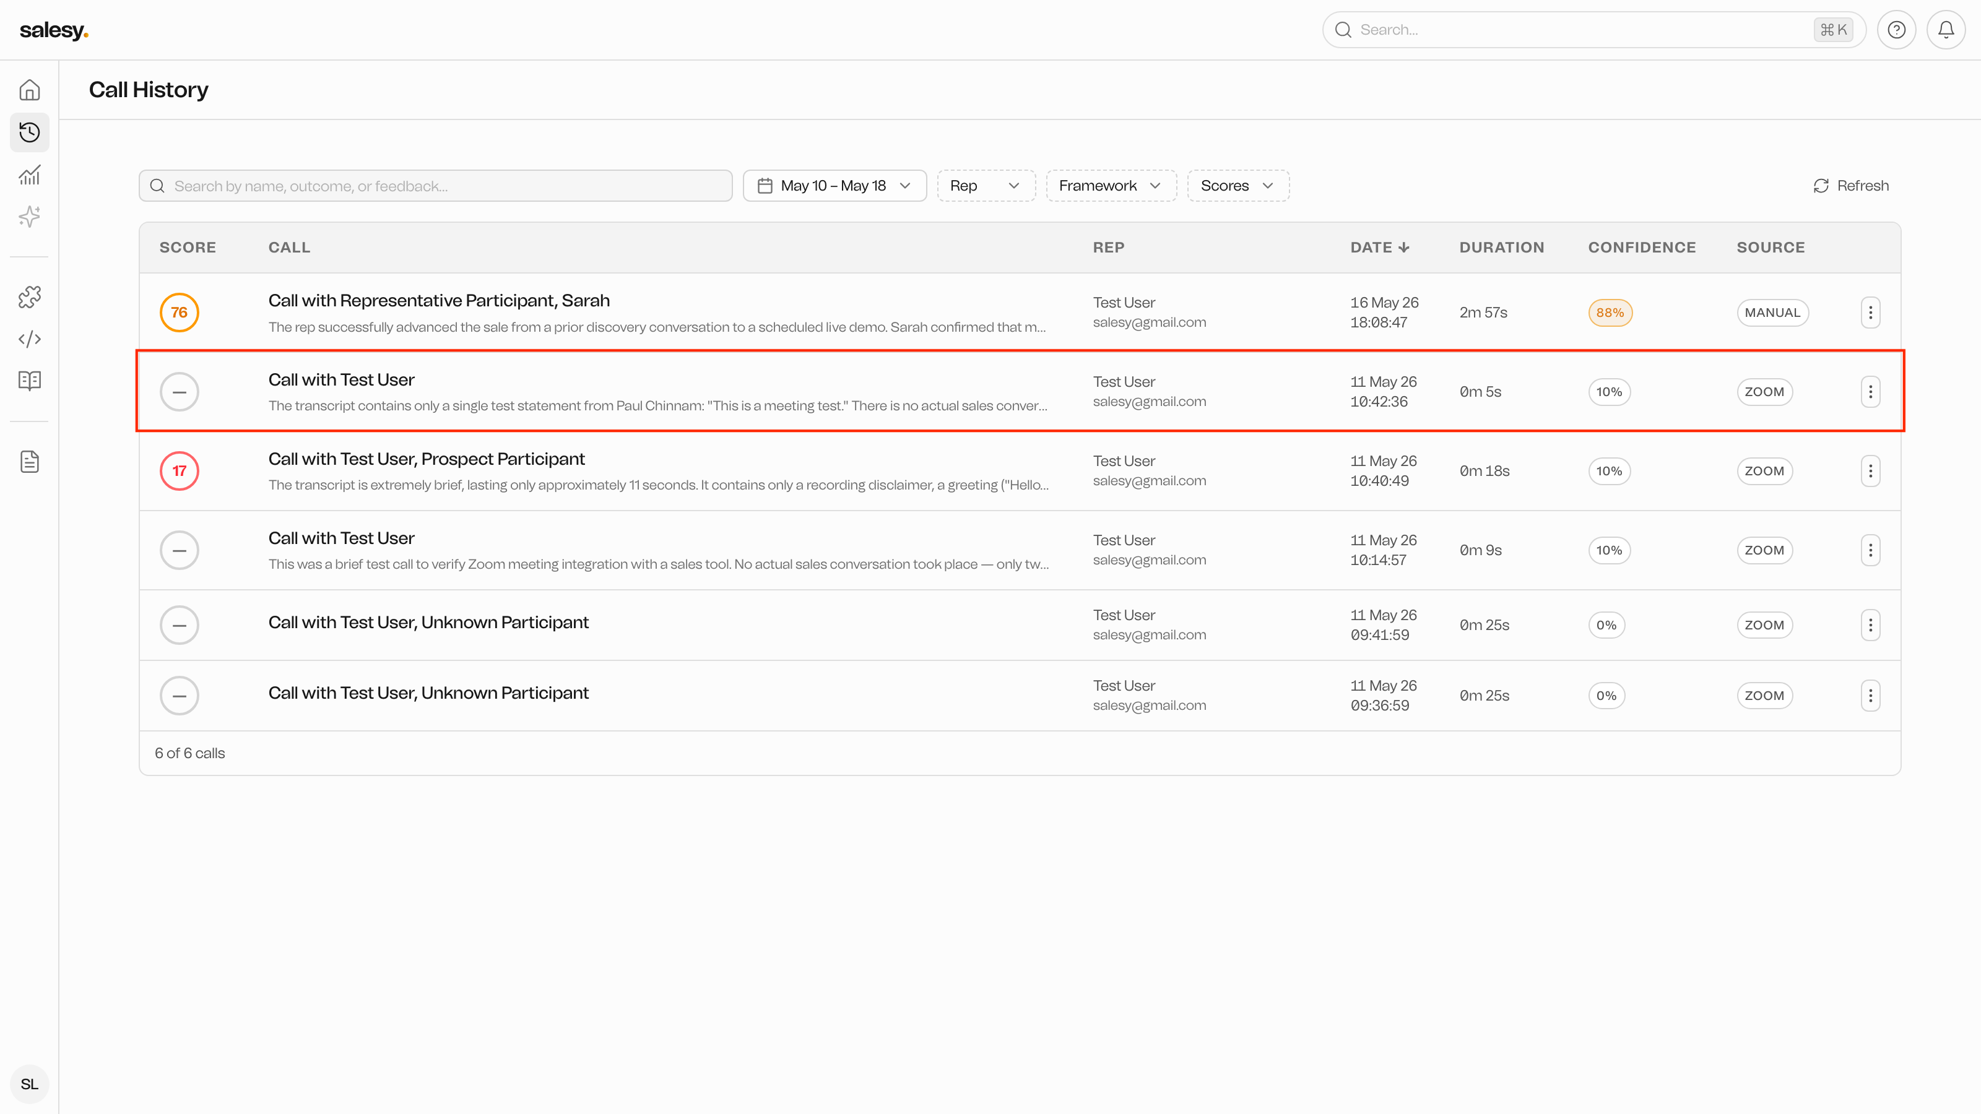Expand the Rep filter dropdown

click(986, 186)
